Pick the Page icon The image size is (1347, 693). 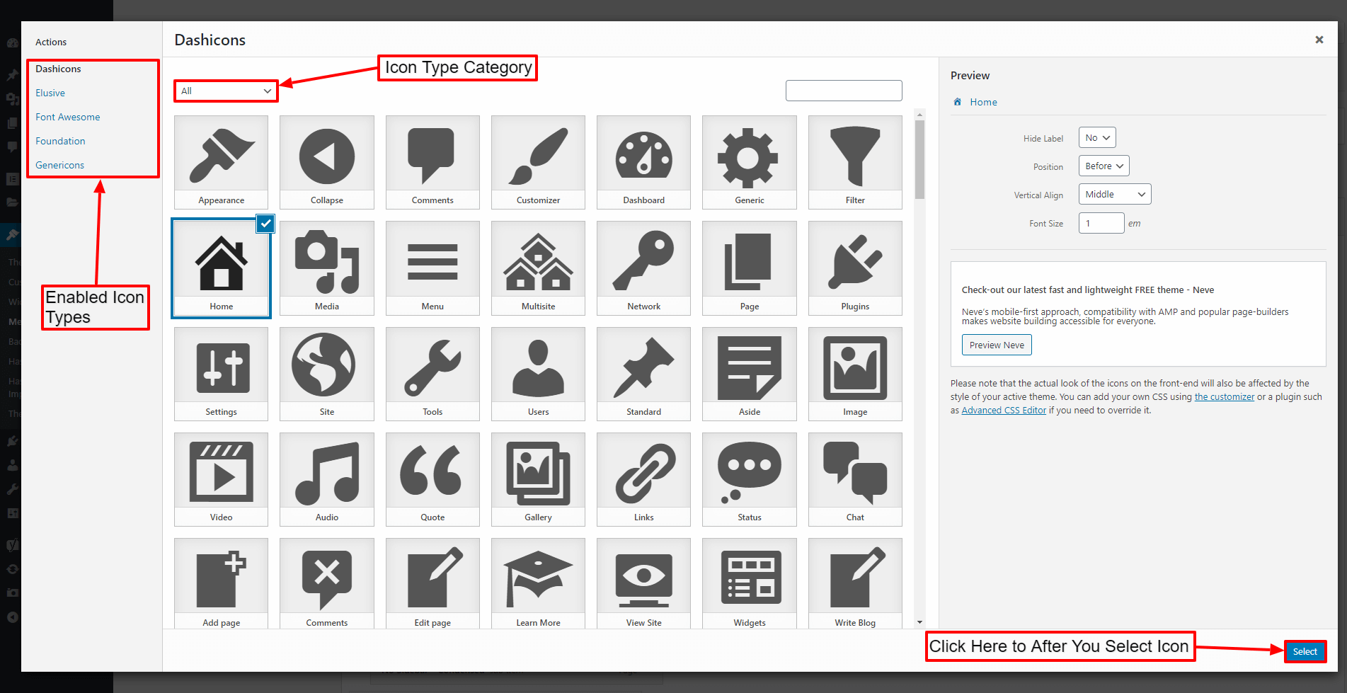(749, 268)
